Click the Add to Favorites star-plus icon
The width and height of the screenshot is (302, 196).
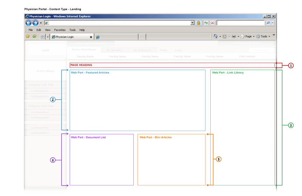(34, 36)
